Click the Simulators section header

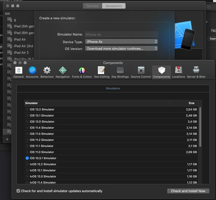[113, 88]
